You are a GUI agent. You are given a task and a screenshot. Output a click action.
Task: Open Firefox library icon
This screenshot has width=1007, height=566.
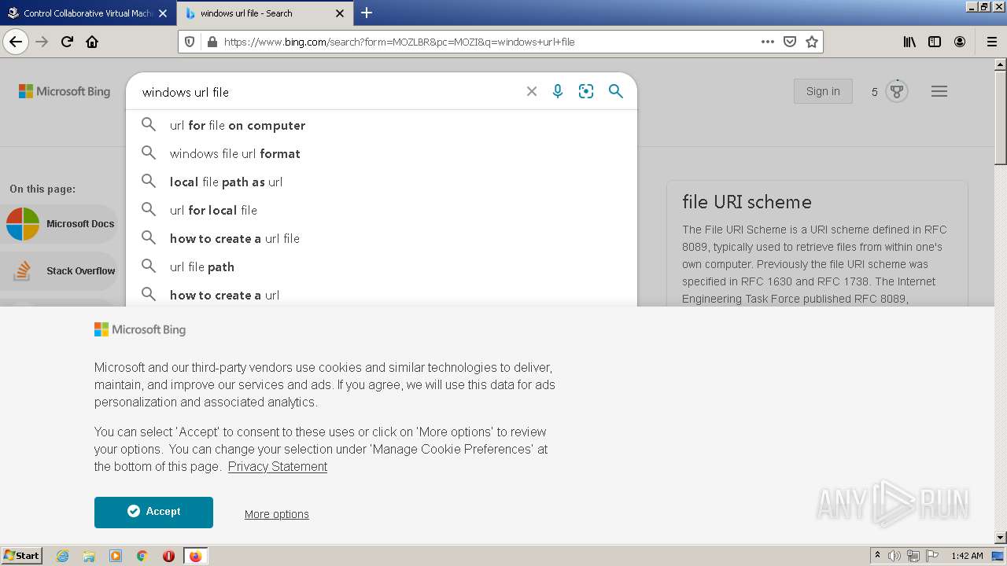[909, 42]
